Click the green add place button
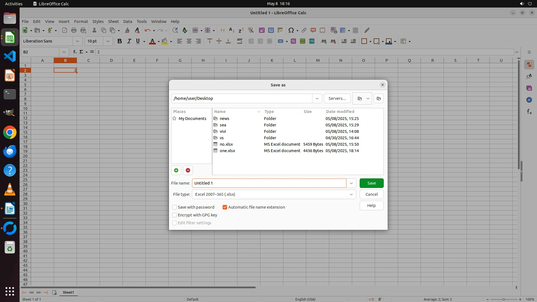 176,170
